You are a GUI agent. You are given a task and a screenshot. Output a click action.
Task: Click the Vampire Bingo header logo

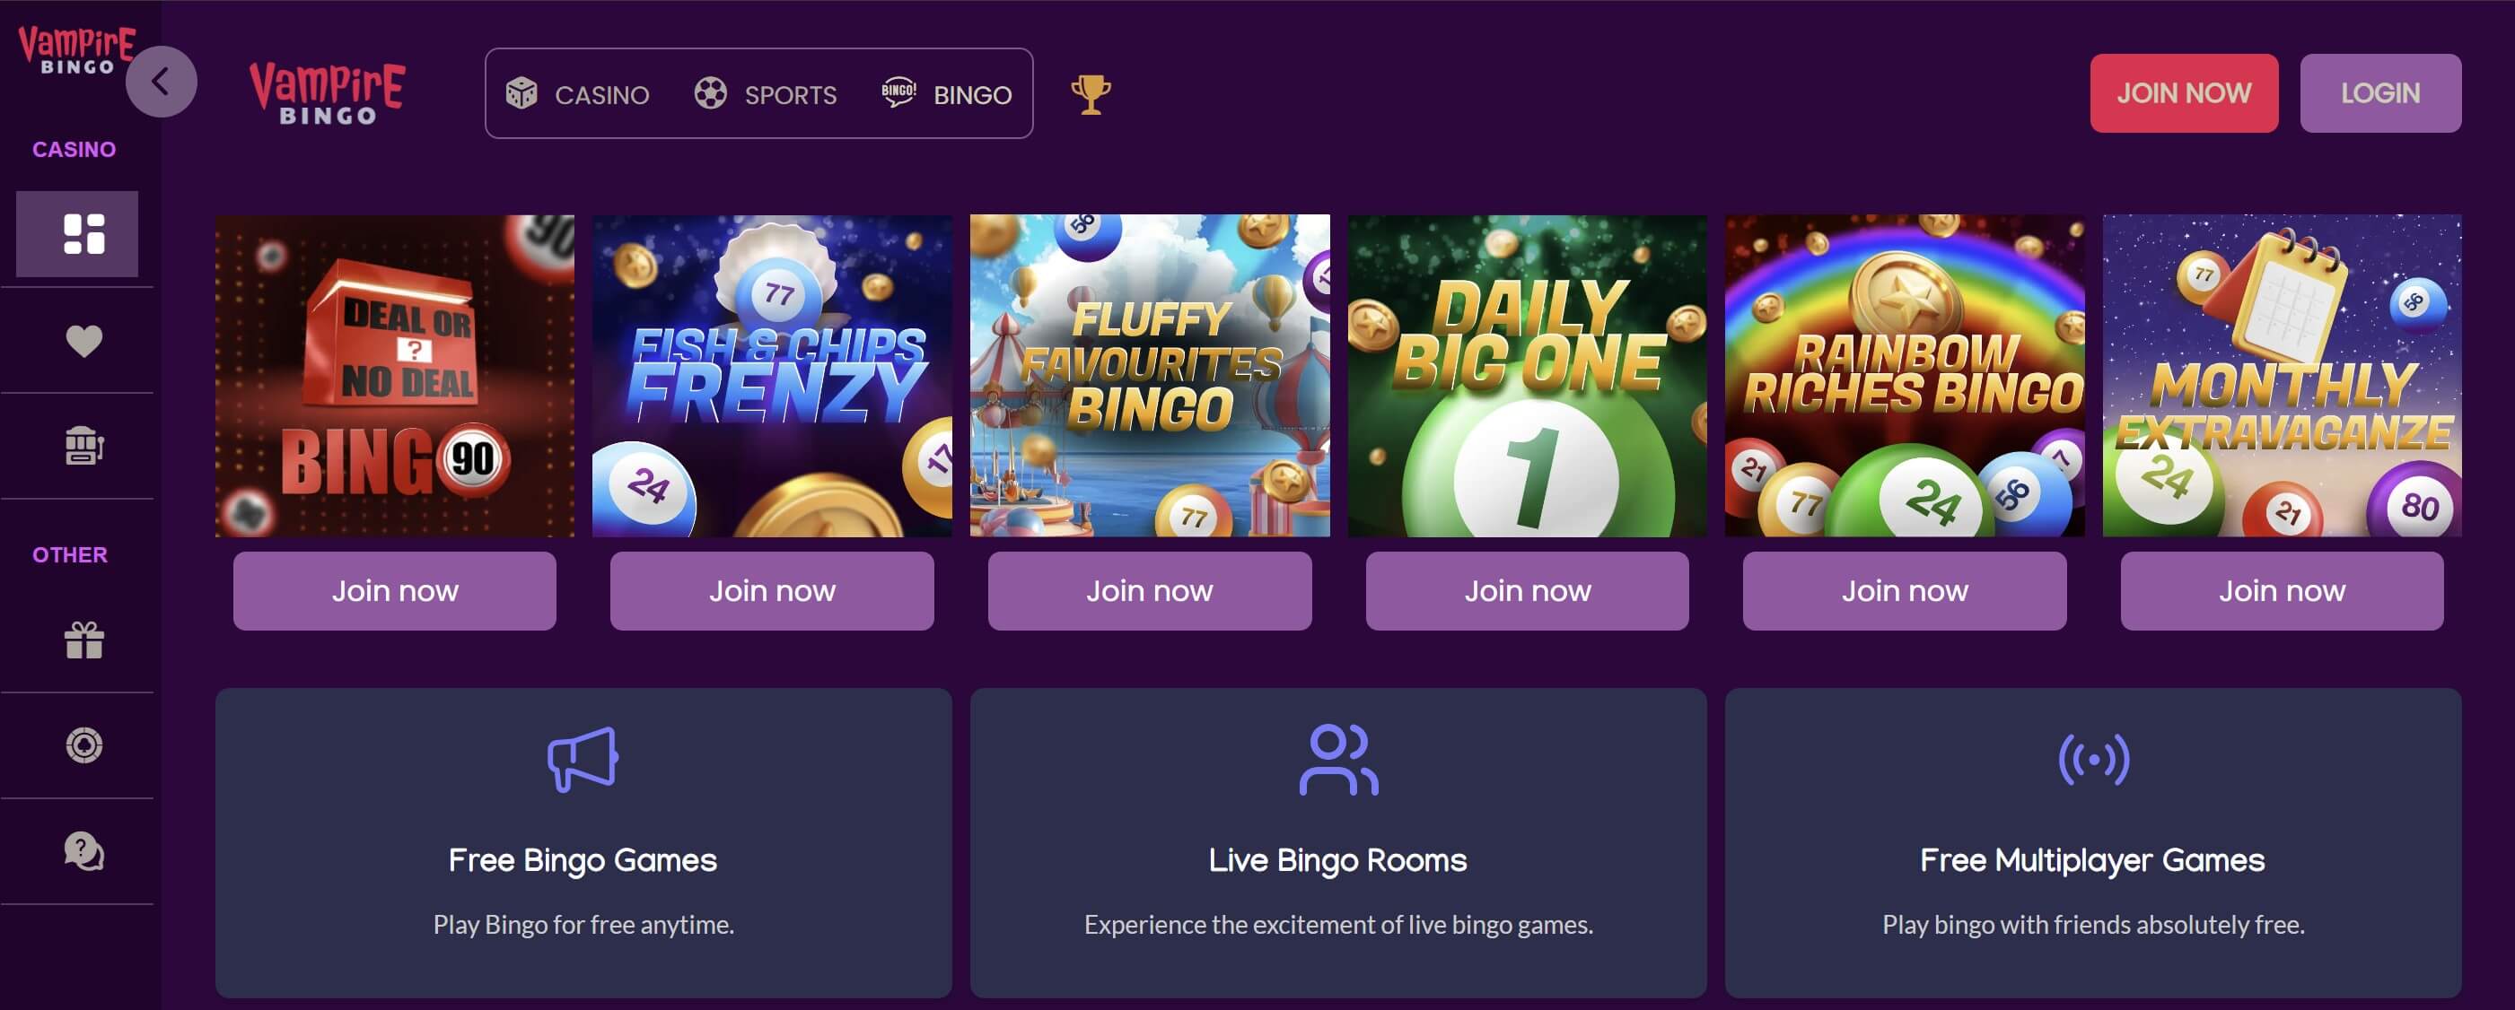327,93
